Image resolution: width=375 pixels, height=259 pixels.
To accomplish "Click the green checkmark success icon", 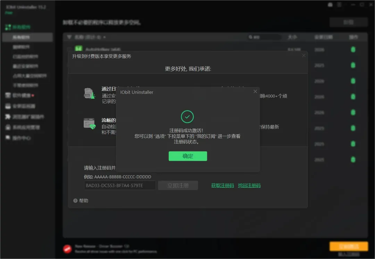I will coord(187,117).
